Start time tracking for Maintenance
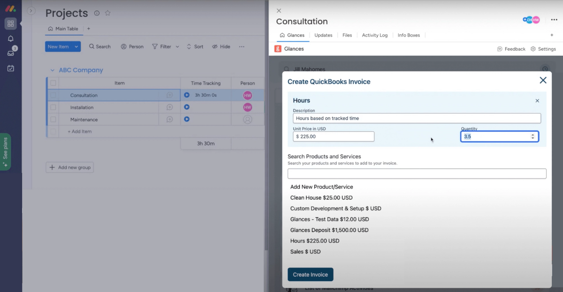The height and width of the screenshot is (292, 563). click(x=187, y=119)
